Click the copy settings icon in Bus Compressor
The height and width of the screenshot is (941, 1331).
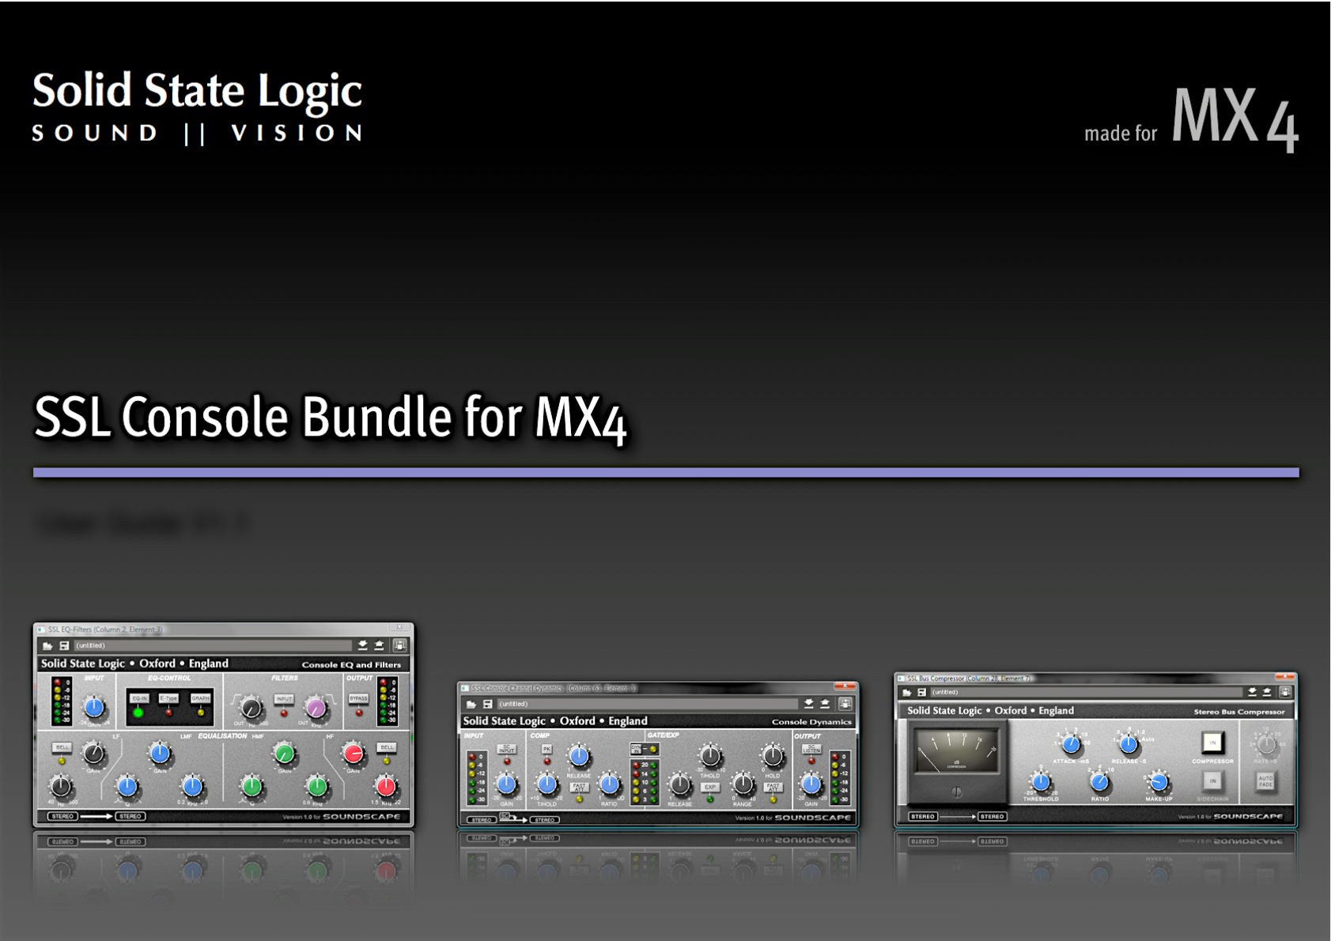coord(1286,692)
